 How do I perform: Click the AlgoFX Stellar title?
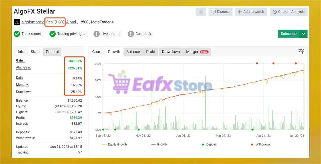click(x=35, y=11)
